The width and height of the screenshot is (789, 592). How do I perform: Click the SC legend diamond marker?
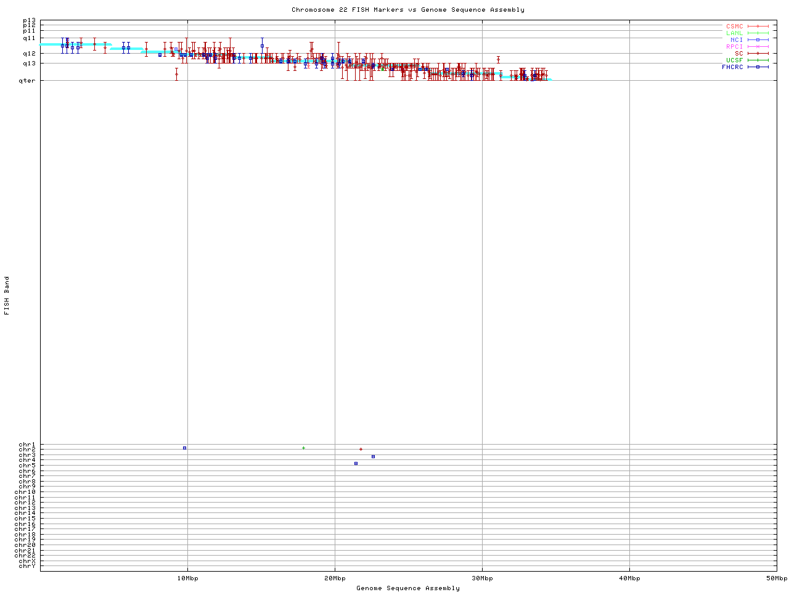point(758,54)
